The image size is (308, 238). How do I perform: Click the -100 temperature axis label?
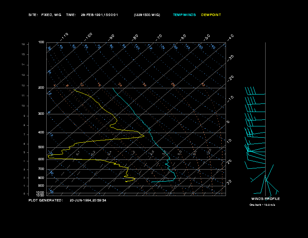[88, 37]
